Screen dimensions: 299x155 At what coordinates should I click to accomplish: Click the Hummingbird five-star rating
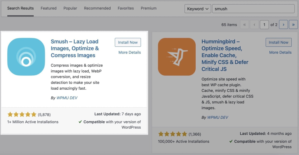point(173,134)
